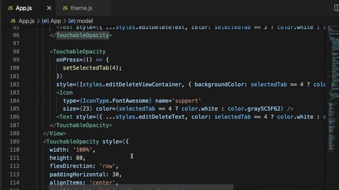Place cursor on setSelectedTab(4); call
This screenshot has width=339, height=190.
[92, 68]
